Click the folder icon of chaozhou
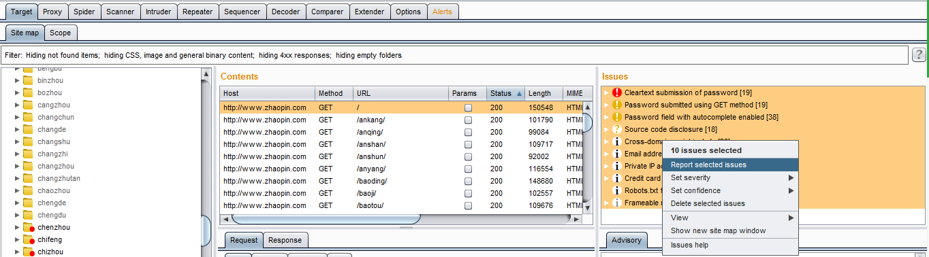929x257 pixels. coord(28,190)
